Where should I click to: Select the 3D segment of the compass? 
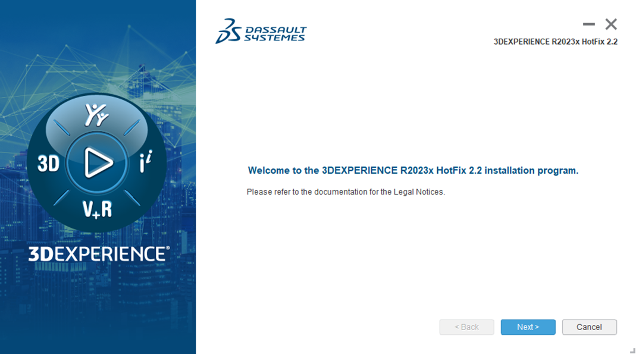point(49,162)
